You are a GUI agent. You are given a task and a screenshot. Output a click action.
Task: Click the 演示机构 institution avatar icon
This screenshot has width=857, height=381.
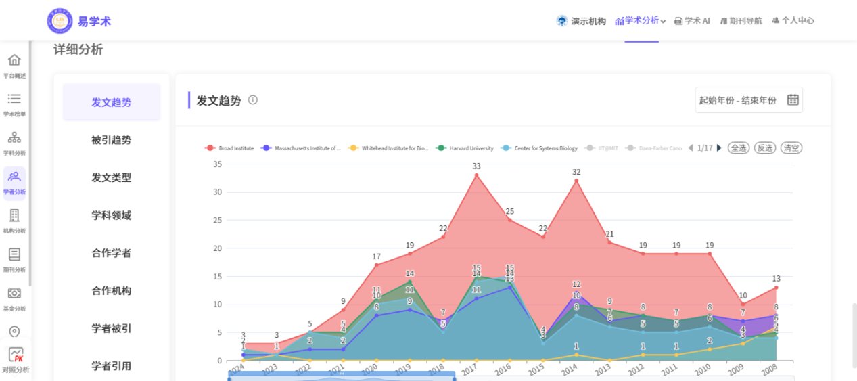click(x=561, y=21)
